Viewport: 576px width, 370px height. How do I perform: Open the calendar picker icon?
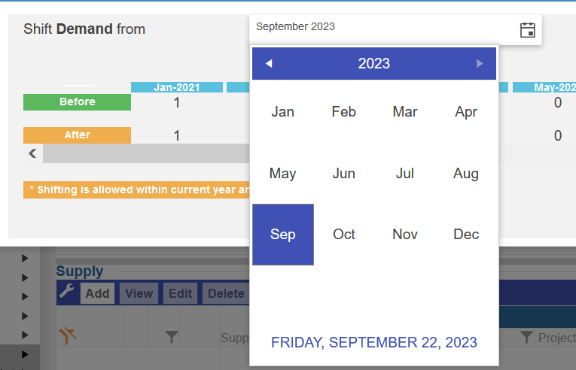pos(528,30)
